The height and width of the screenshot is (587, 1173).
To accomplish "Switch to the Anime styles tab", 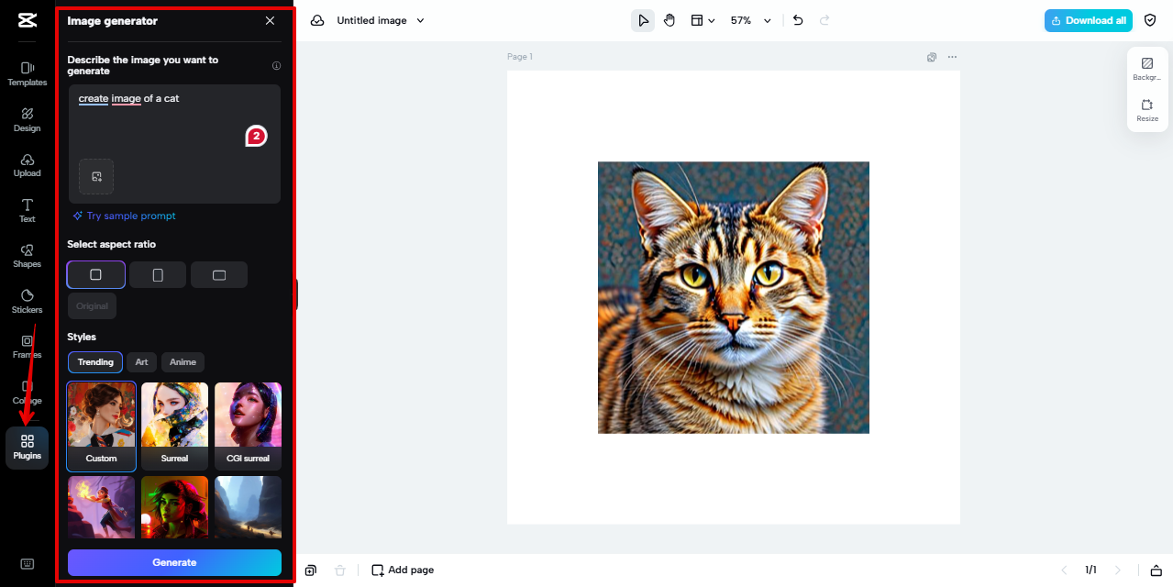I will click(183, 361).
